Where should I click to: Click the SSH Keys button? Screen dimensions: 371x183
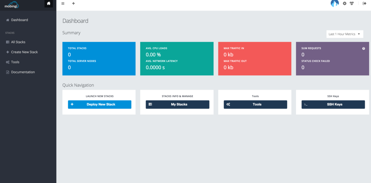click(333, 104)
